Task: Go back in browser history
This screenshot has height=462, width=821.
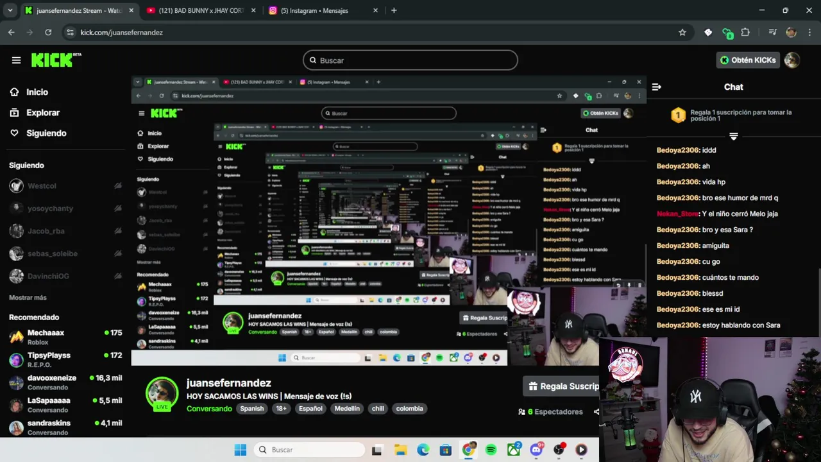Action: [x=12, y=32]
